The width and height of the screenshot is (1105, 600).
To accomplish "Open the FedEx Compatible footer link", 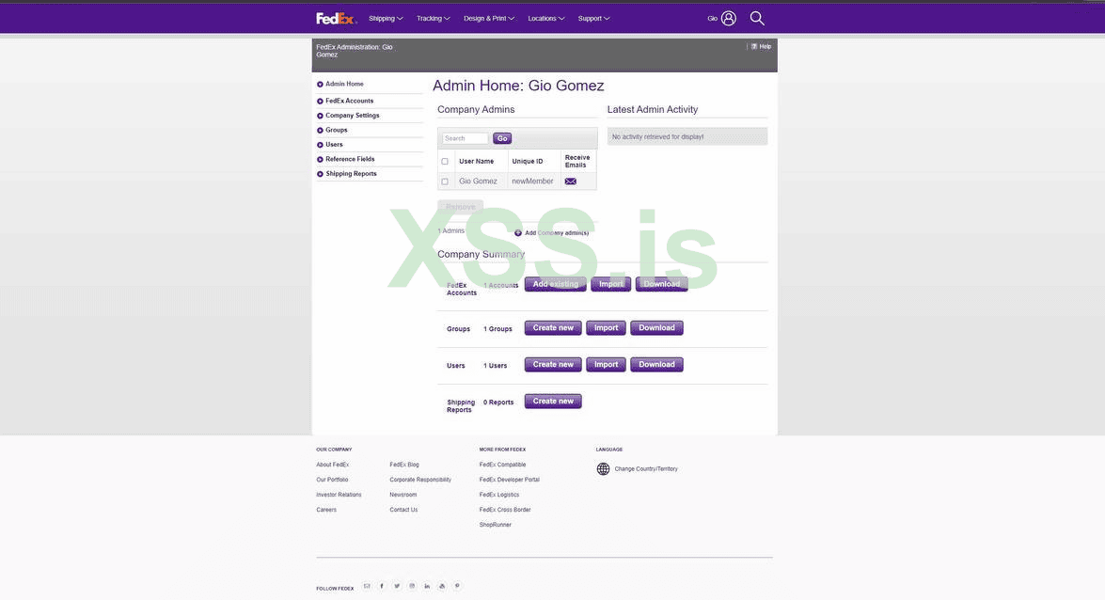I will tap(502, 465).
